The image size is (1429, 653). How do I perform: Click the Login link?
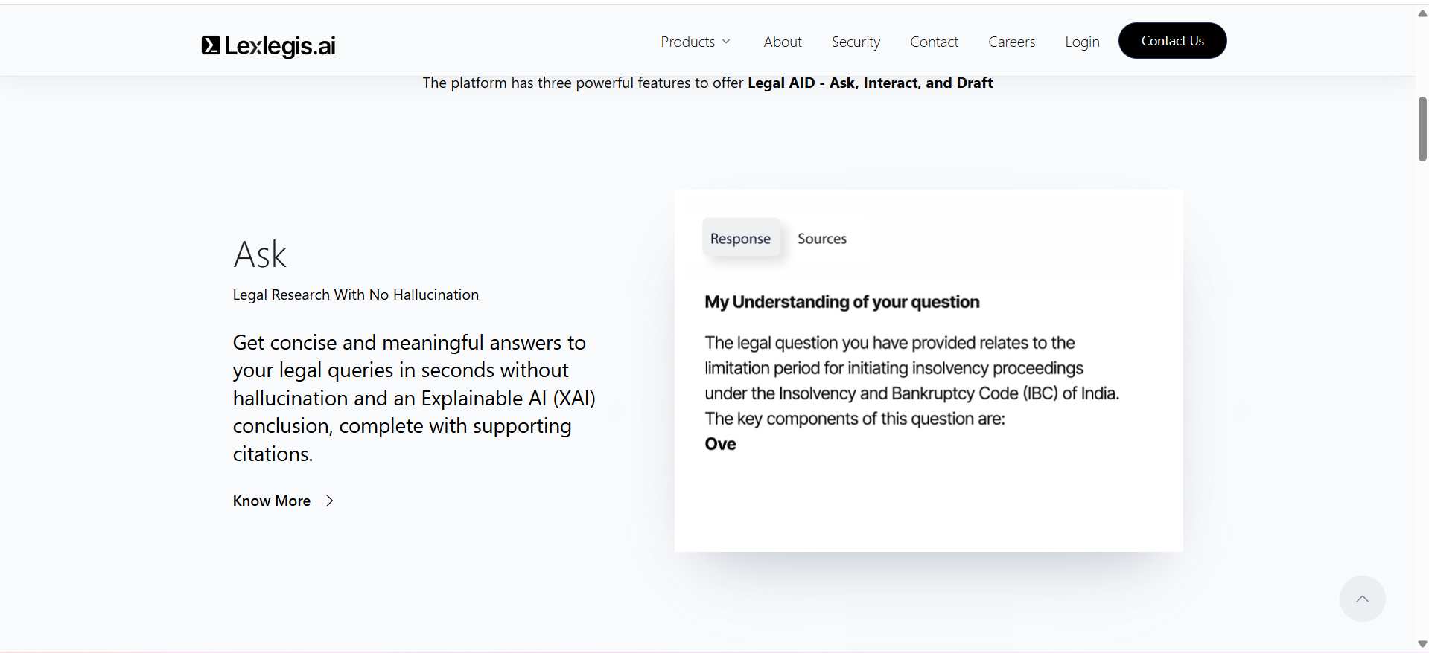(1082, 42)
